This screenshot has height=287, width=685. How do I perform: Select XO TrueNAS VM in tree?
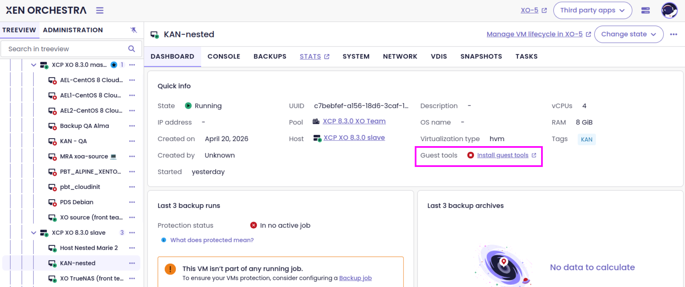click(92, 278)
